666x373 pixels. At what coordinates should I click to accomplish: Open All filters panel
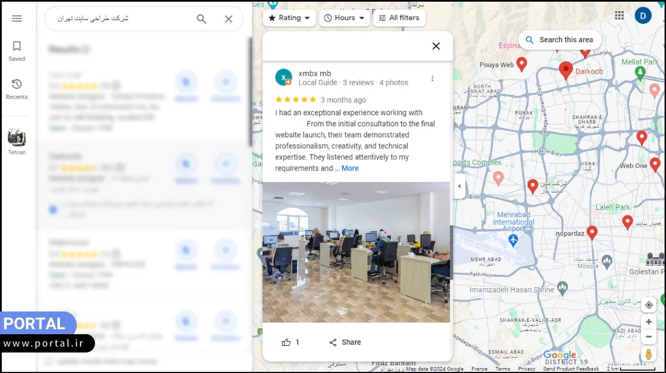399,18
